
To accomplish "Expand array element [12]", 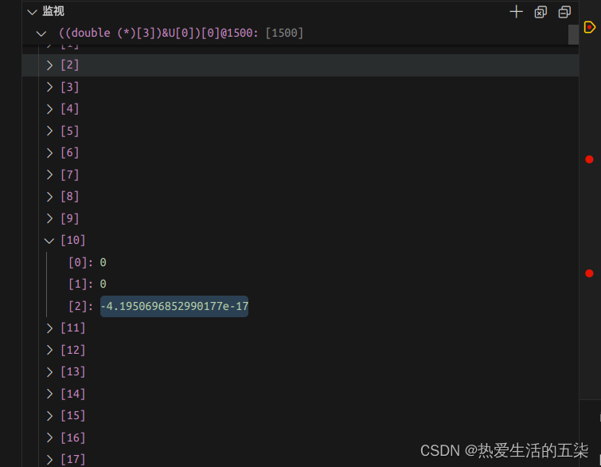I will [x=49, y=350].
